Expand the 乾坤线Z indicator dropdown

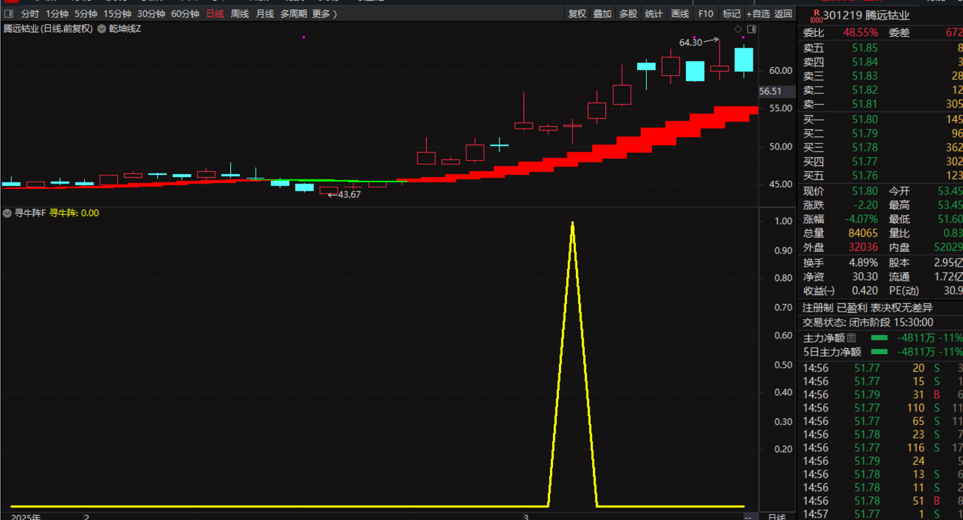click(102, 29)
